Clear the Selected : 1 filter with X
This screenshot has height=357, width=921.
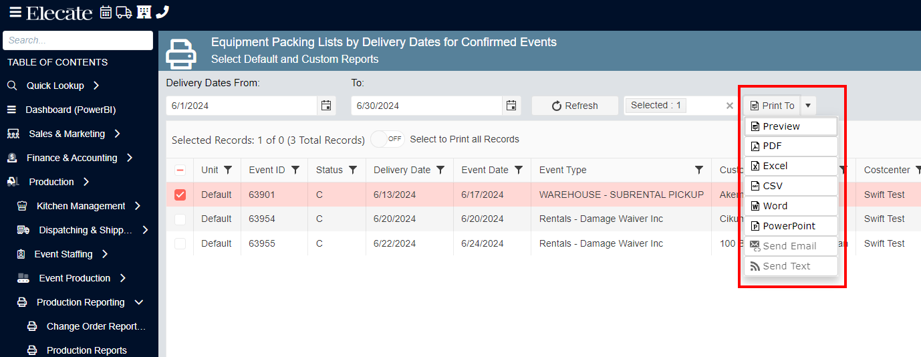coord(730,106)
